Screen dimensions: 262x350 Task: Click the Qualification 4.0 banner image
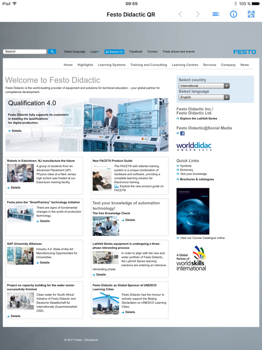pos(87,125)
